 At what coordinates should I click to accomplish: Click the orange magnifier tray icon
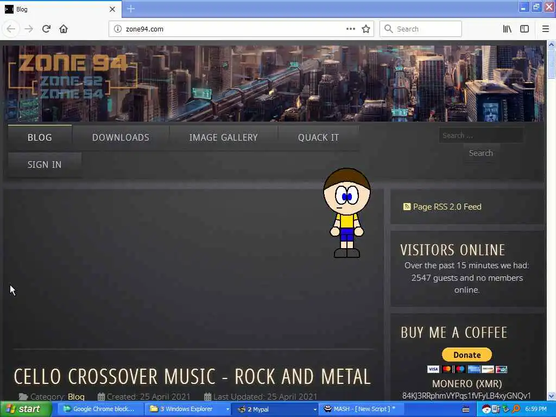(x=516, y=409)
